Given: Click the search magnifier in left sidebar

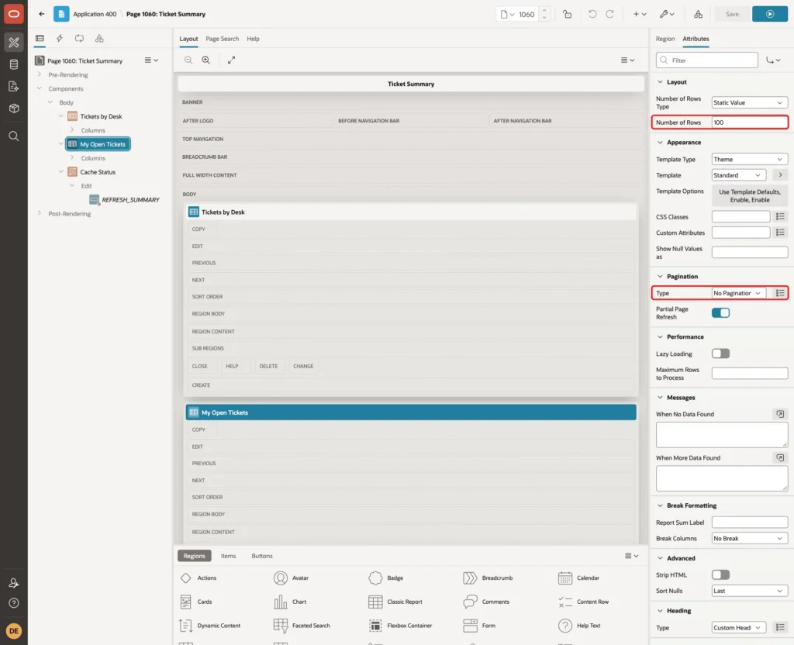Looking at the screenshot, I should pos(14,136).
